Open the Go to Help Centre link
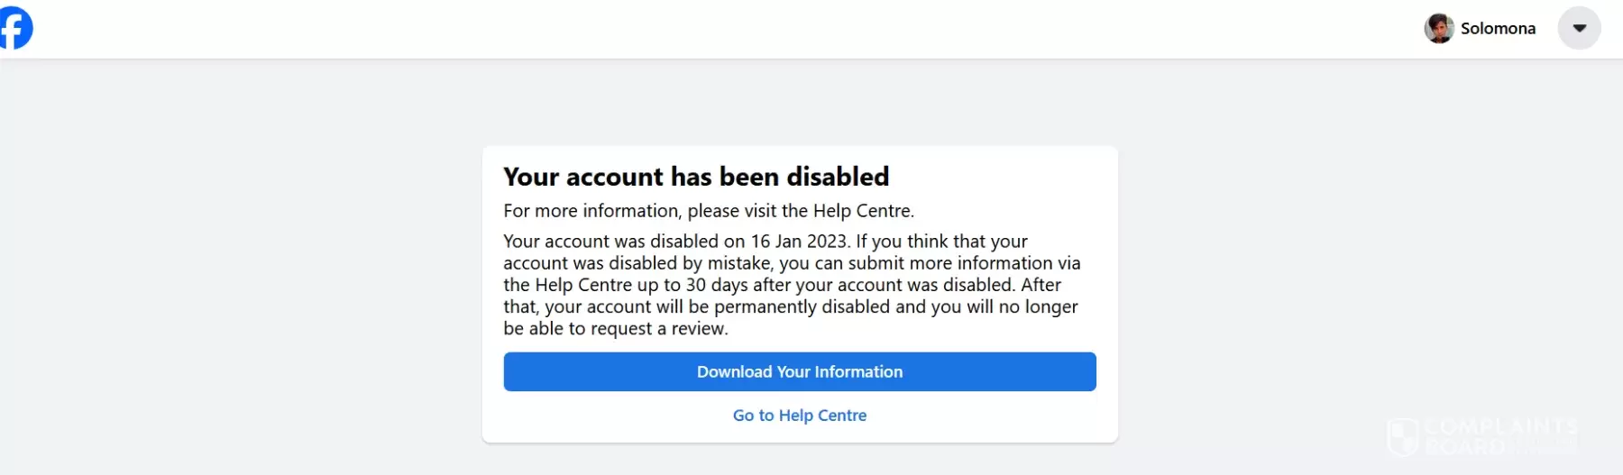 (799, 416)
